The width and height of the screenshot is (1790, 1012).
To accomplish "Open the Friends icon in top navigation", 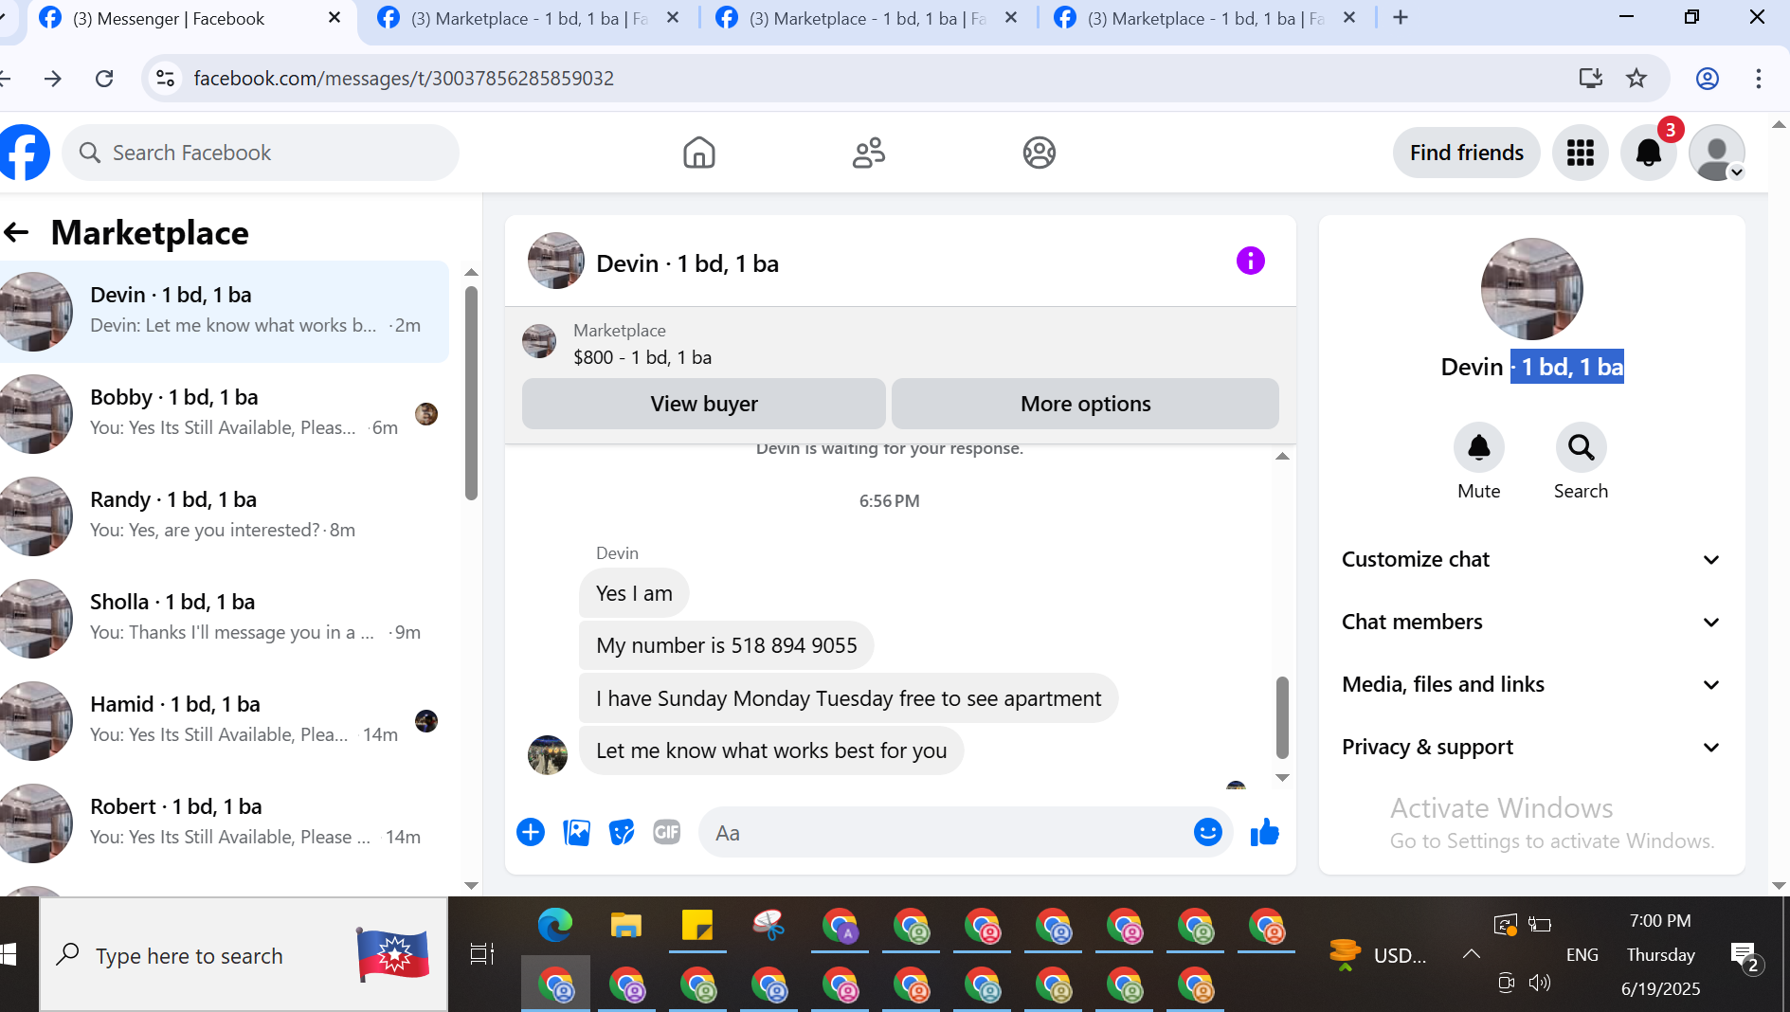I will (869, 153).
